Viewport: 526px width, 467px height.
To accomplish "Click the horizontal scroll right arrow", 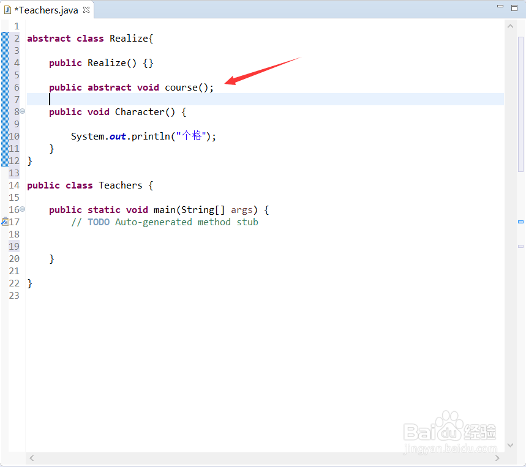I will pos(497,458).
